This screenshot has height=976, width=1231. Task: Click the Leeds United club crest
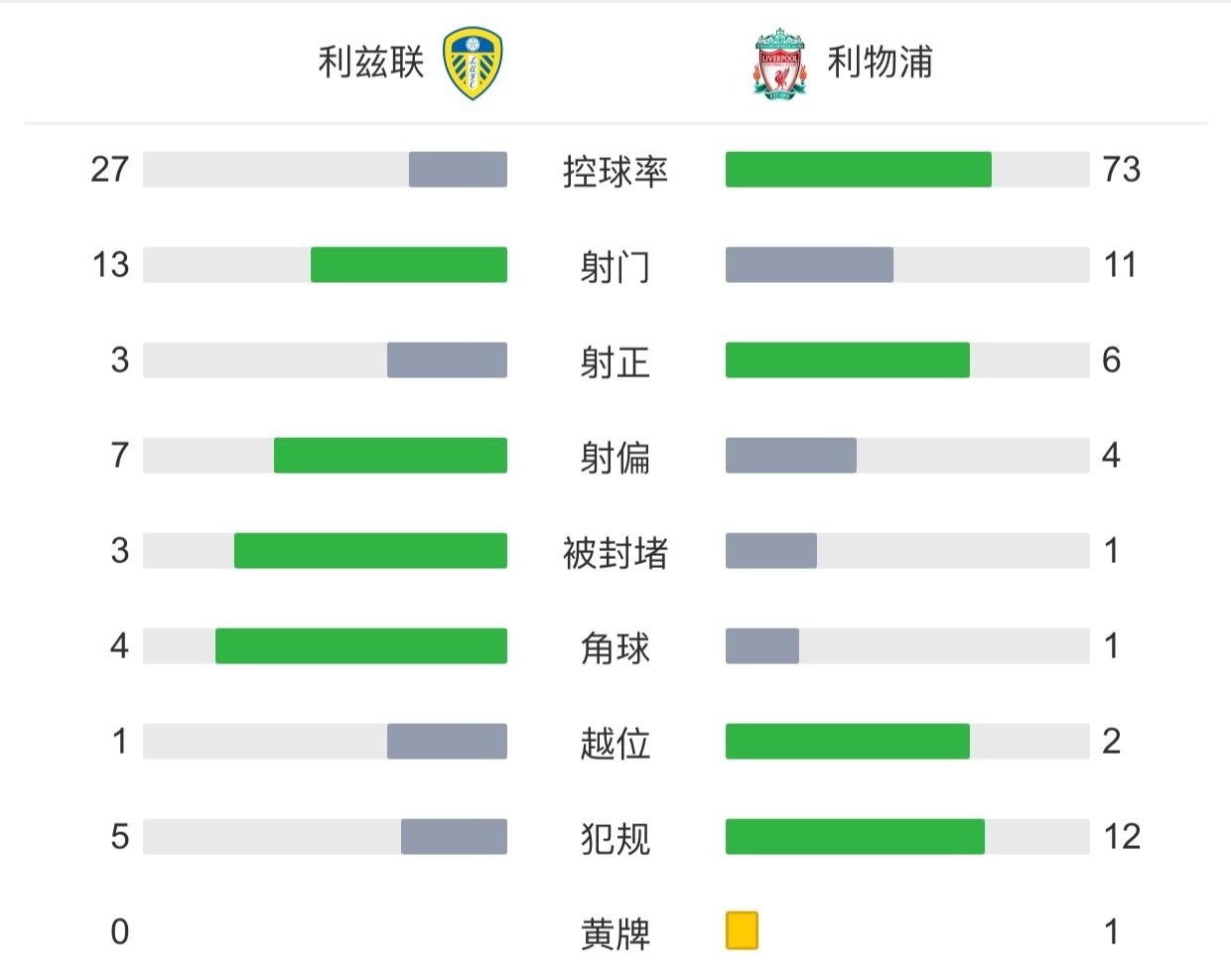(x=473, y=65)
